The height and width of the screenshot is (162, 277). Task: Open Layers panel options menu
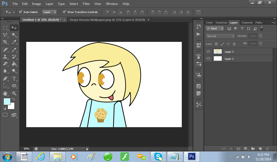click(x=274, y=22)
